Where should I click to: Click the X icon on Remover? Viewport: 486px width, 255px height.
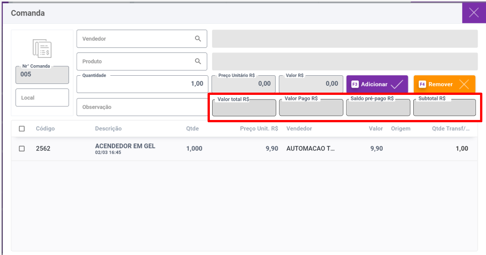464,84
